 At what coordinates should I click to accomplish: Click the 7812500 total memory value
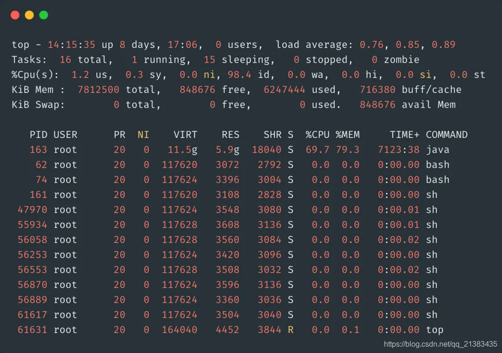coord(98,90)
